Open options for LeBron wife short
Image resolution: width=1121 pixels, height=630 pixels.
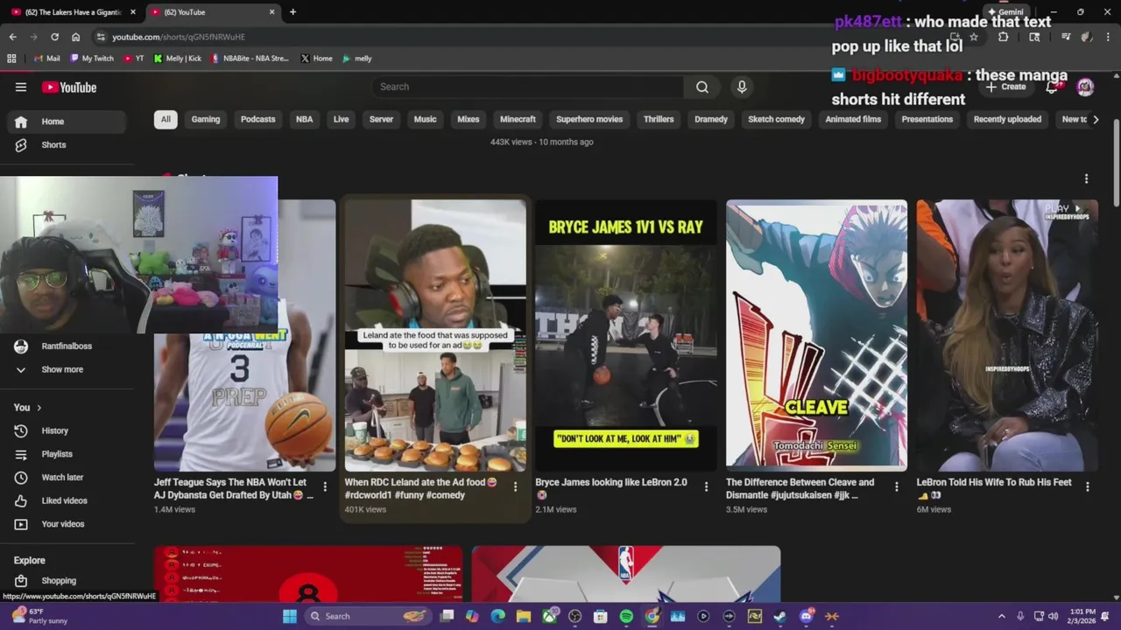(x=1087, y=486)
